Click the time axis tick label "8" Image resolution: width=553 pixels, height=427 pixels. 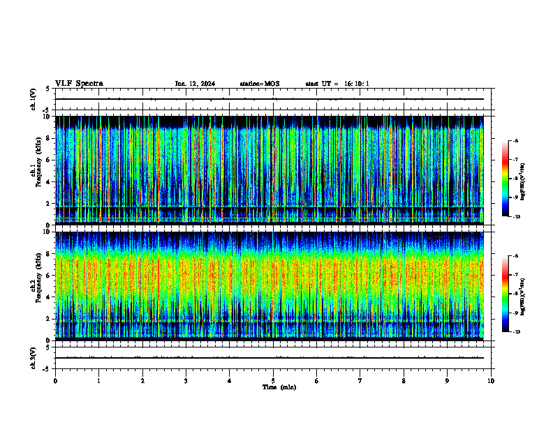click(x=404, y=381)
